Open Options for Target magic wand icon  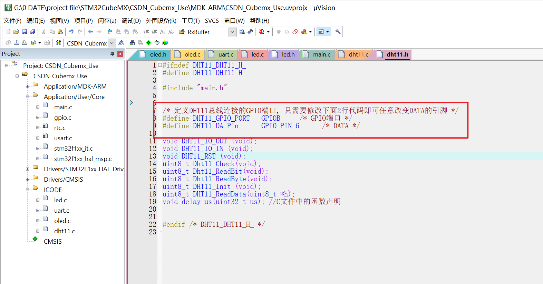tap(121, 43)
